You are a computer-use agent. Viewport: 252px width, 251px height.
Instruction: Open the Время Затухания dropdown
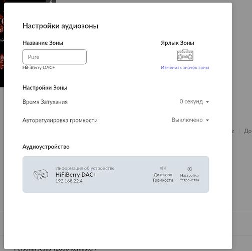[x=194, y=102]
